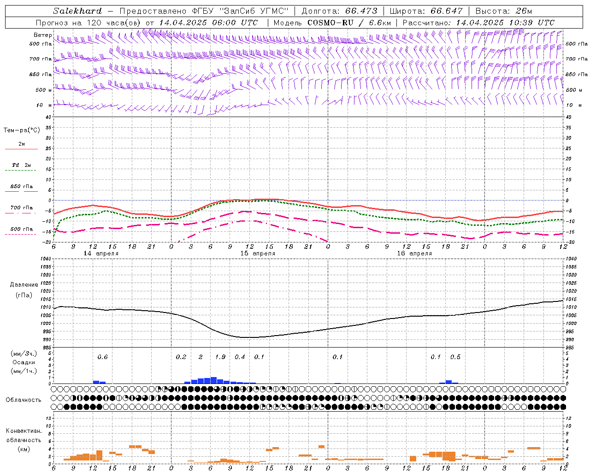This screenshot has height=472, width=590.
Task: Click the Salekhard station title
Action: [x=77, y=11]
